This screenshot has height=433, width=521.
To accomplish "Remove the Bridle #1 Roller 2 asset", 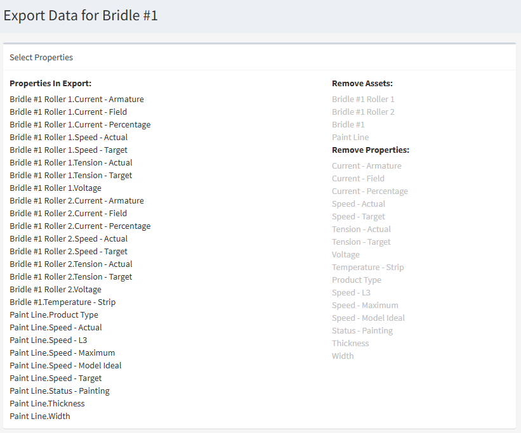I will pyautogui.click(x=363, y=112).
